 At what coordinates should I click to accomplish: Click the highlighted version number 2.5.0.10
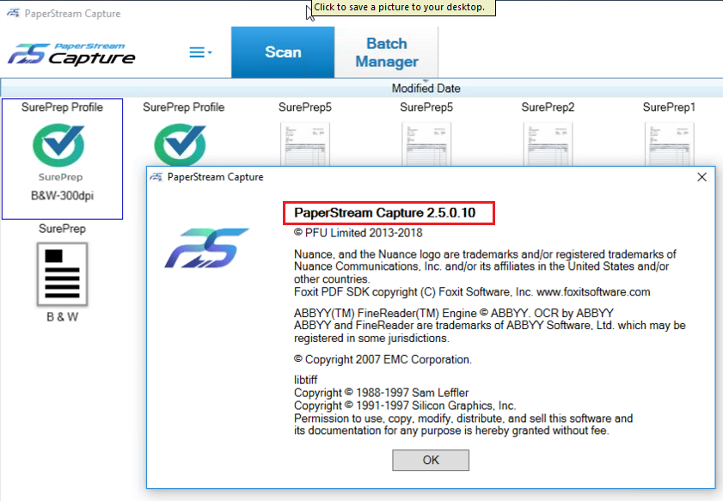tap(388, 212)
